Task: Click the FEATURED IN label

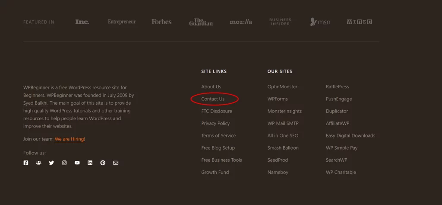Action: click(39, 22)
